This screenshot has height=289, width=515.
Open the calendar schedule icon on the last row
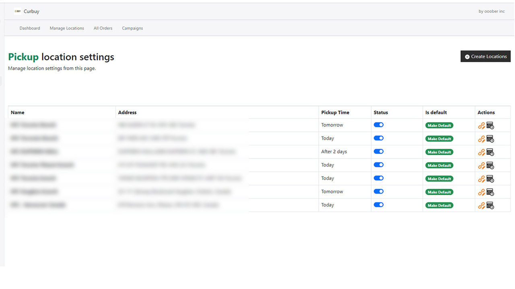[490, 206]
